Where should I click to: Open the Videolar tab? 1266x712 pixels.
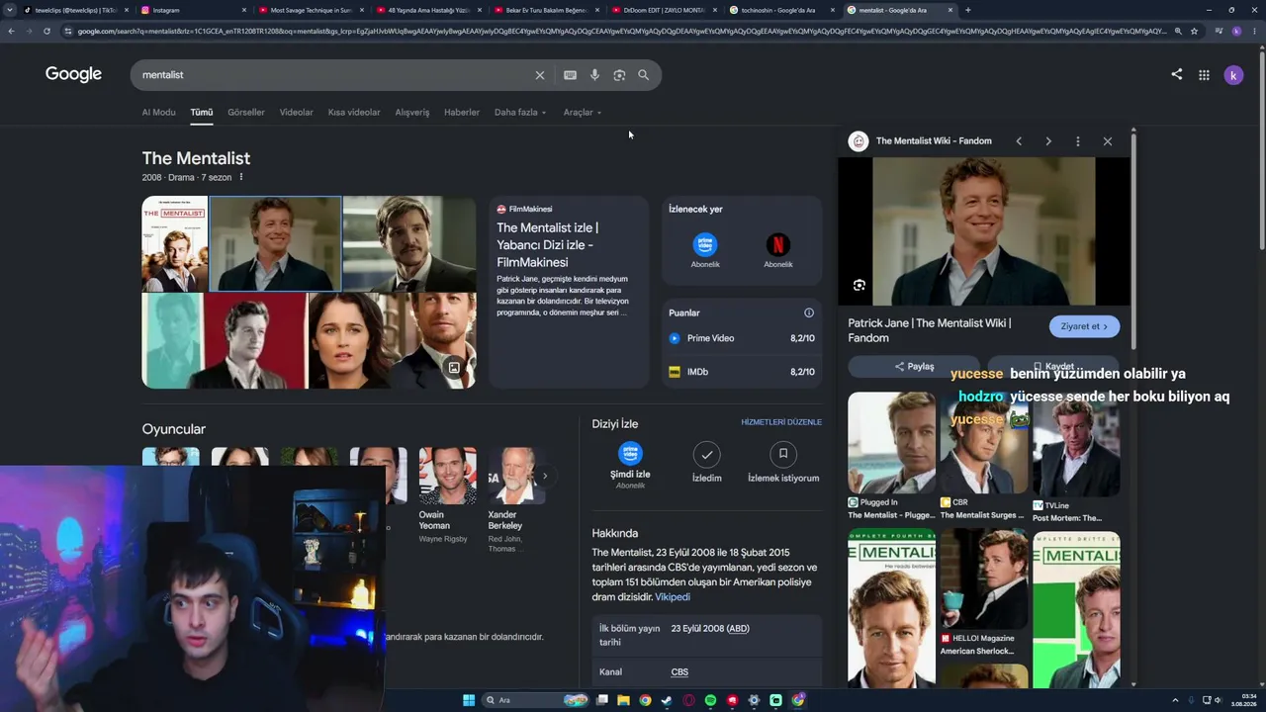(x=296, y=113)
